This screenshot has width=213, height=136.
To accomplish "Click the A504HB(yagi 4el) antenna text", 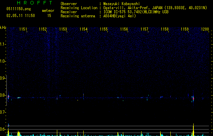I will [120, 16].
